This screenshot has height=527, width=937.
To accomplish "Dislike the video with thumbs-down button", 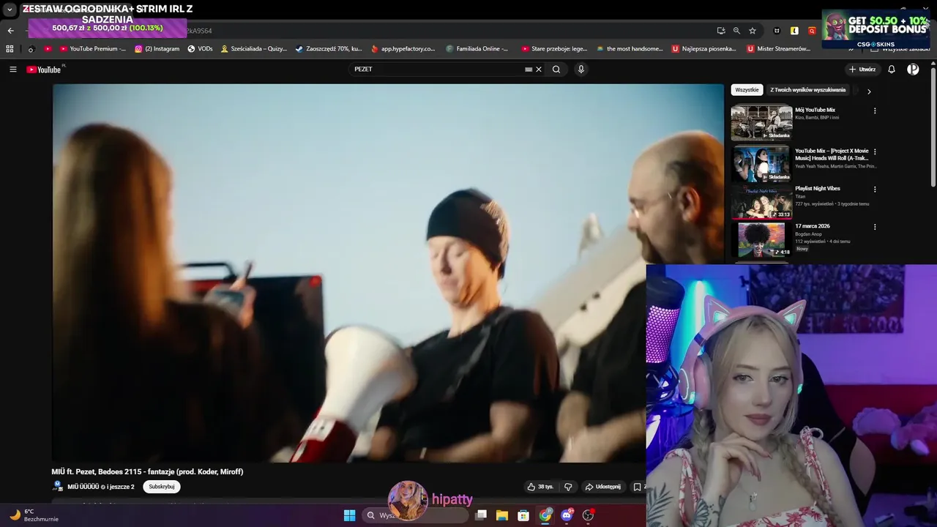I will (568, 487).
